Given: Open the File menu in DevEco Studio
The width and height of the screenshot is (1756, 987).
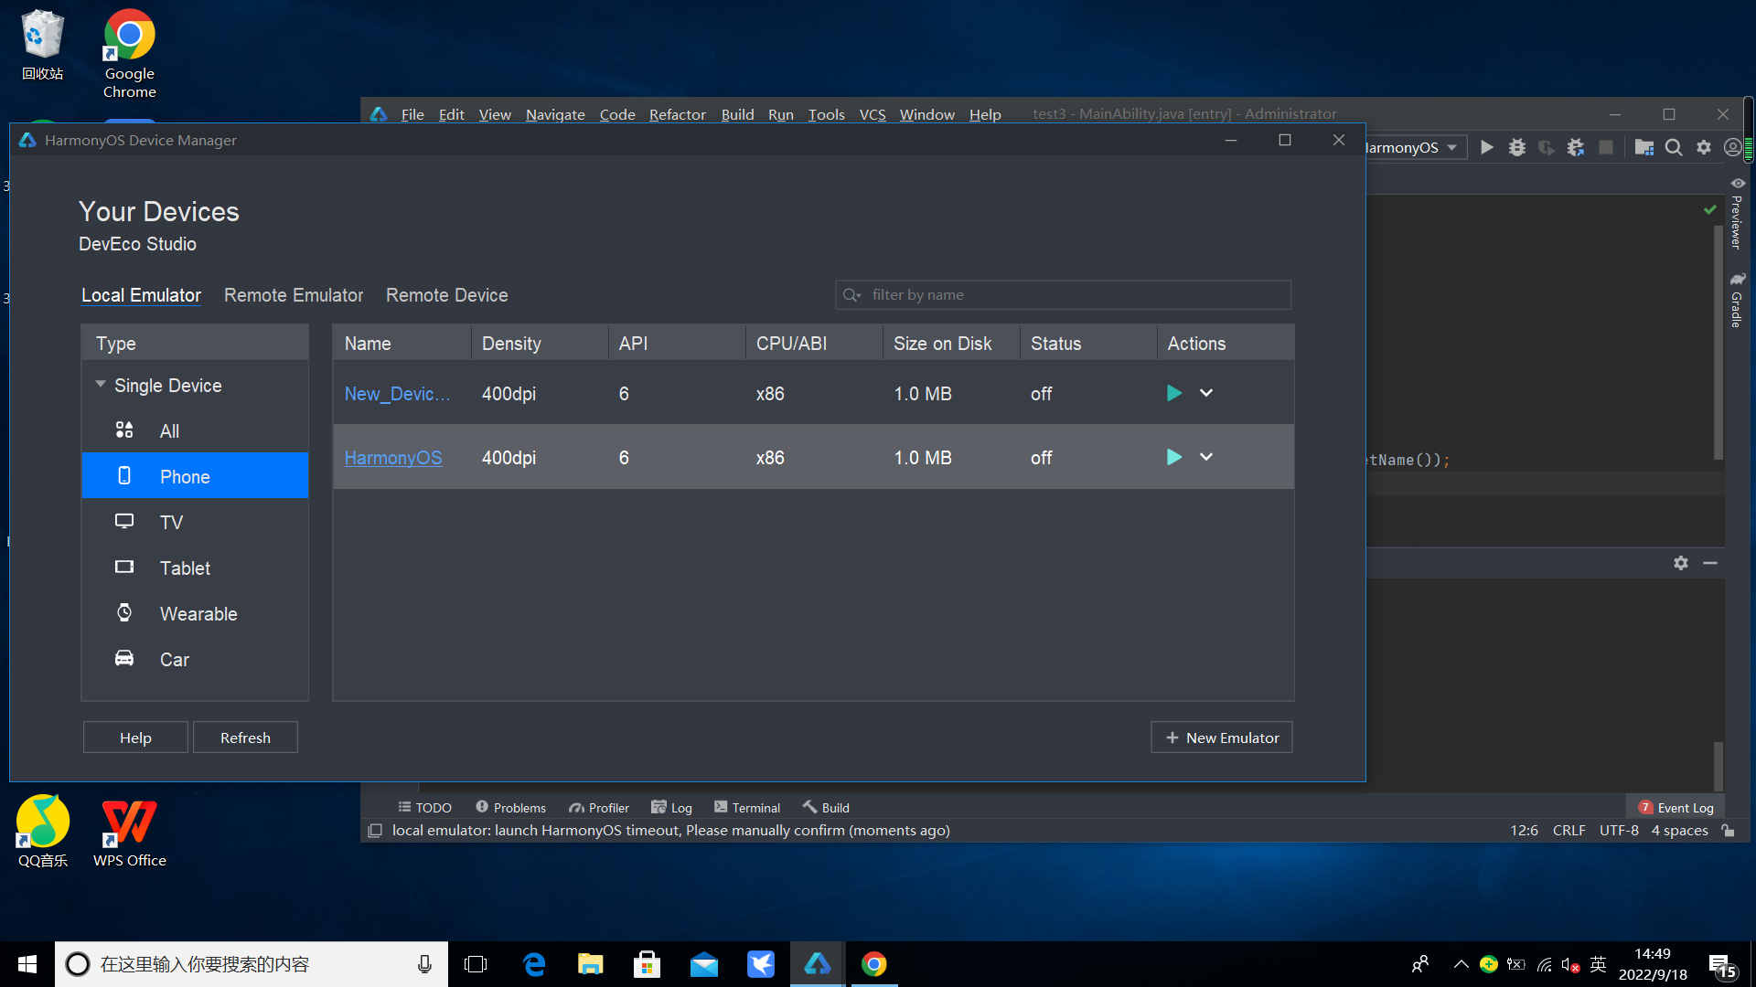Looking at the screenshot, I should coord(412,114).
